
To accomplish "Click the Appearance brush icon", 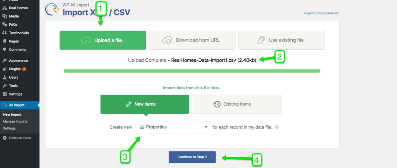I will click(x=5, y=61).
